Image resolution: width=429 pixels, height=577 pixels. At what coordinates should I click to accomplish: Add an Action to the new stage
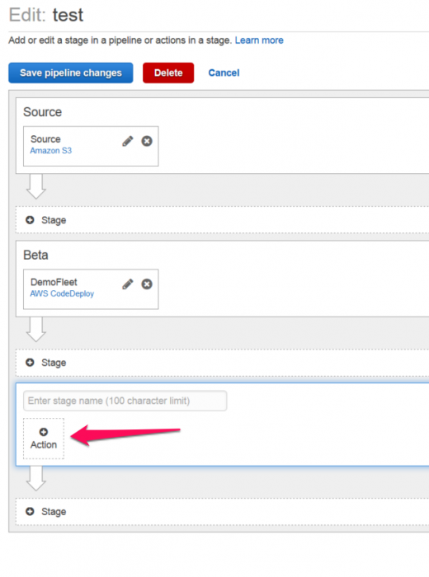point(44,439)
